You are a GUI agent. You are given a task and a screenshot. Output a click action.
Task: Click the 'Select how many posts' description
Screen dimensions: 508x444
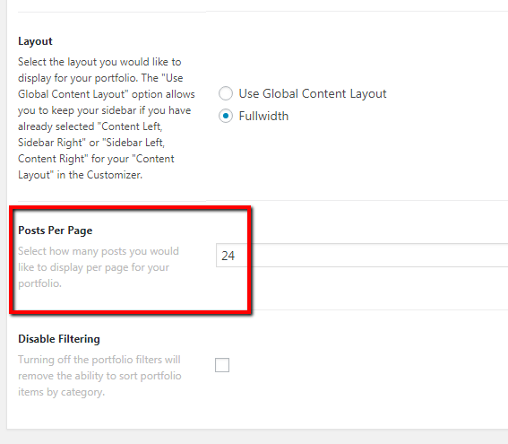coord(99,267)
